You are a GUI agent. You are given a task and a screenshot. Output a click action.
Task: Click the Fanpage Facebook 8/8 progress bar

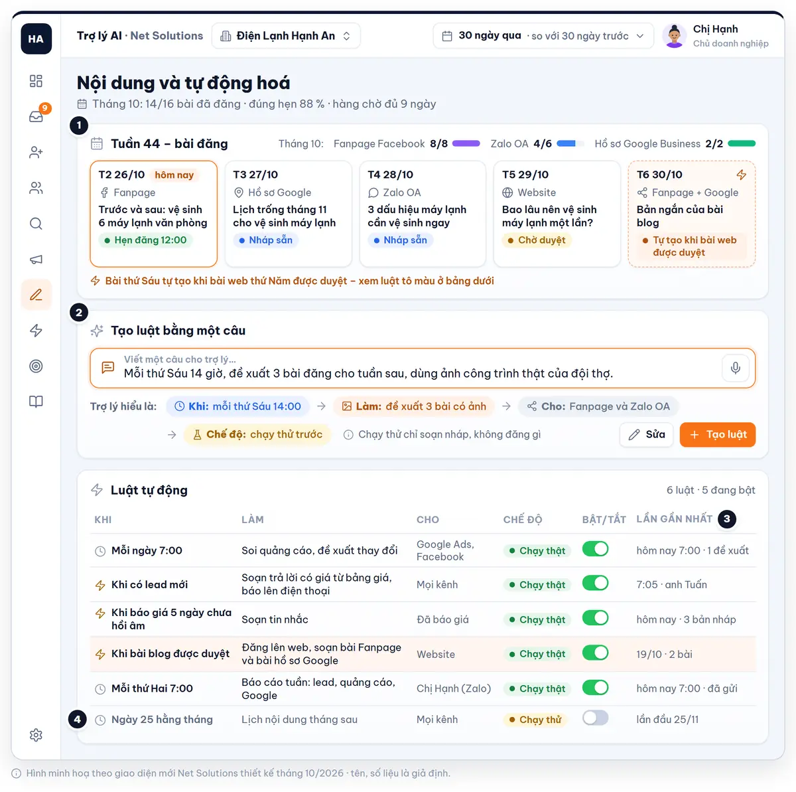point(466,143)
